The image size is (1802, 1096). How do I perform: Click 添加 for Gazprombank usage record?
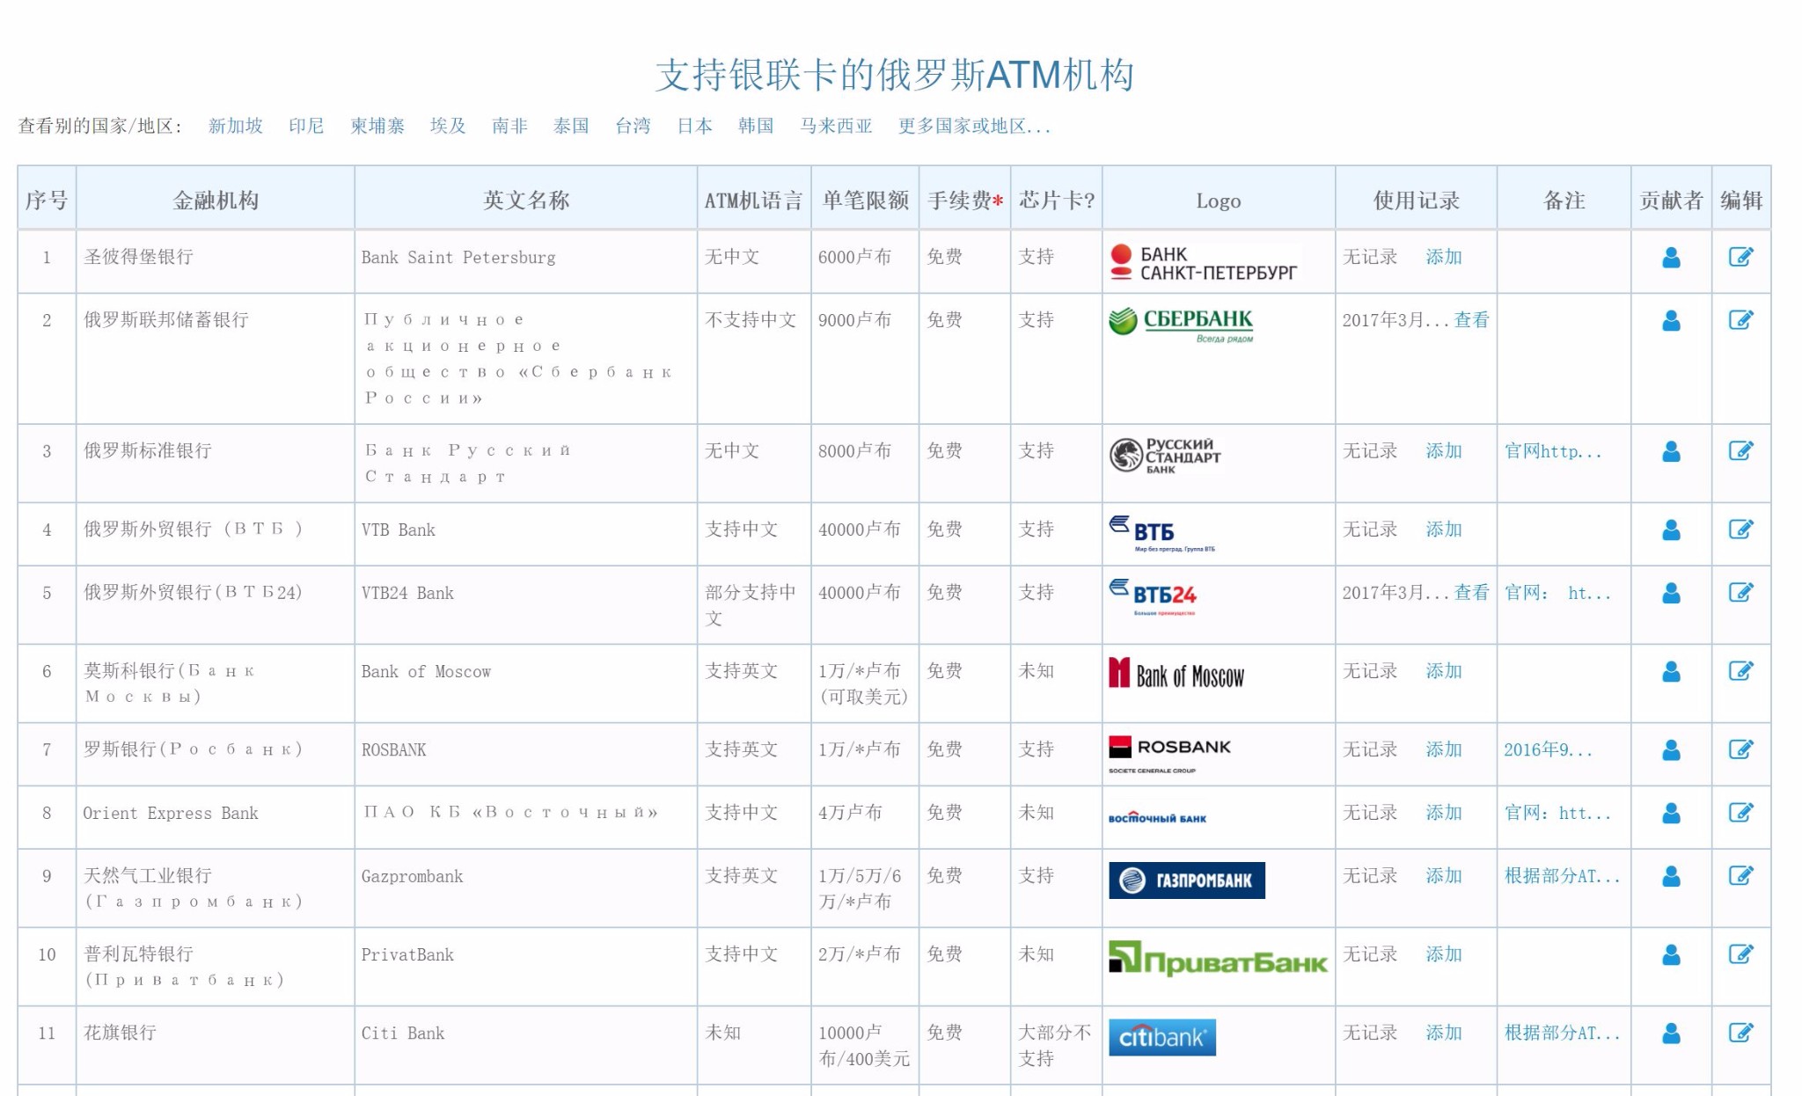1444,876
